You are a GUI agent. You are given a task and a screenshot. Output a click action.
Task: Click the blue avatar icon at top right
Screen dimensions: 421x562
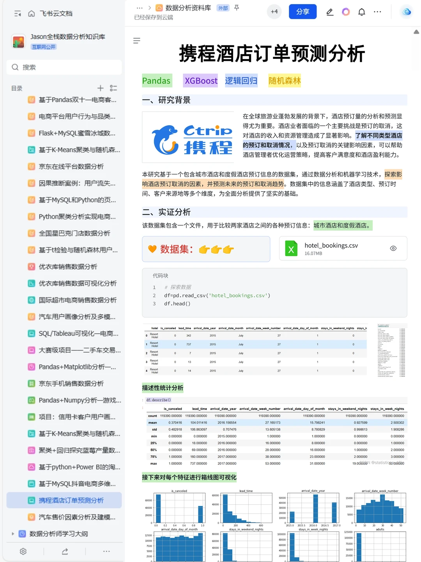click(407, 12)
